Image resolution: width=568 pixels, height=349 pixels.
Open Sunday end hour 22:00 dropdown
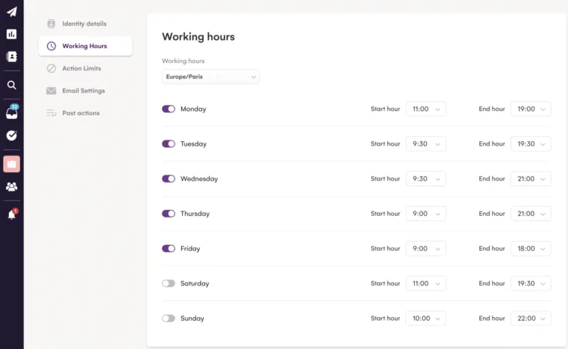531,318
